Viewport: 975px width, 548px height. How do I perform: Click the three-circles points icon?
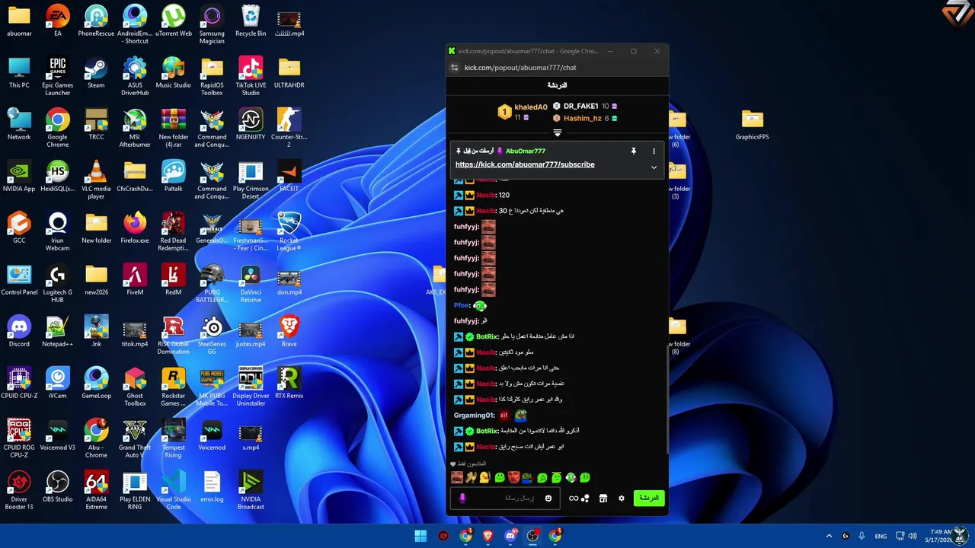pyautogui.click(x=585, y=499)
